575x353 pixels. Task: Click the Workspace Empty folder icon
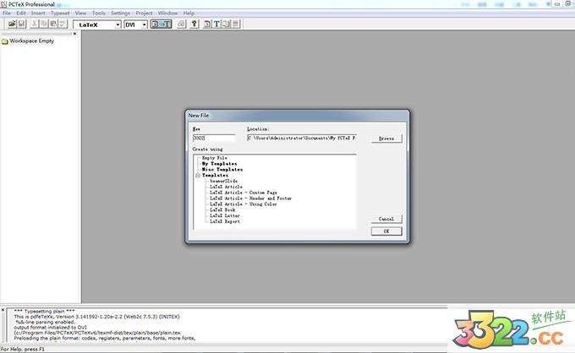point(5,41)
